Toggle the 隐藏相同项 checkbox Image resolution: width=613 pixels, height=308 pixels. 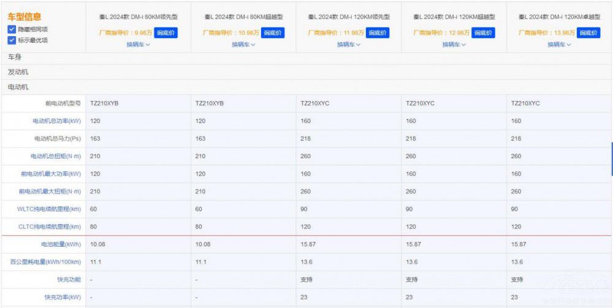click(x=12, y=29)
